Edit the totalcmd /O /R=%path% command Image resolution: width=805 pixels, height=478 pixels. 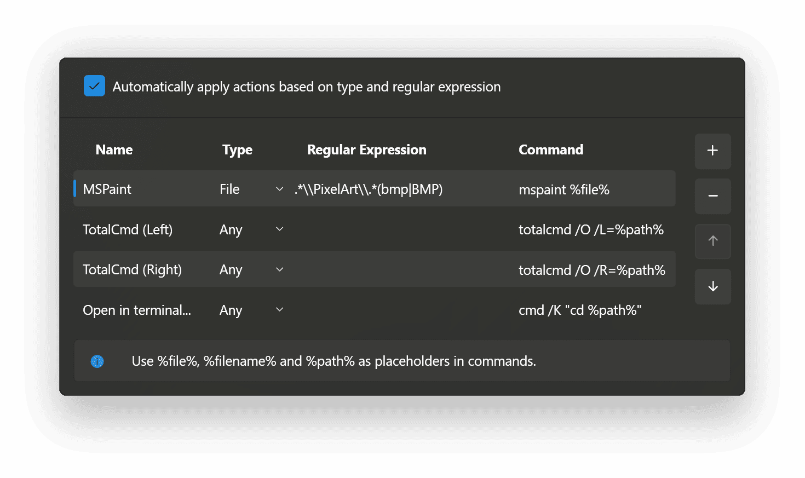[591, 270]
